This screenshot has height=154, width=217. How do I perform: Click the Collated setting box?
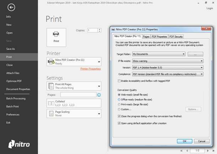click(x=74, y=103)
